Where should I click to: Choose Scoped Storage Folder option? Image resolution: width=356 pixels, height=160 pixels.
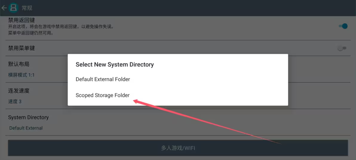click(103, 95)
